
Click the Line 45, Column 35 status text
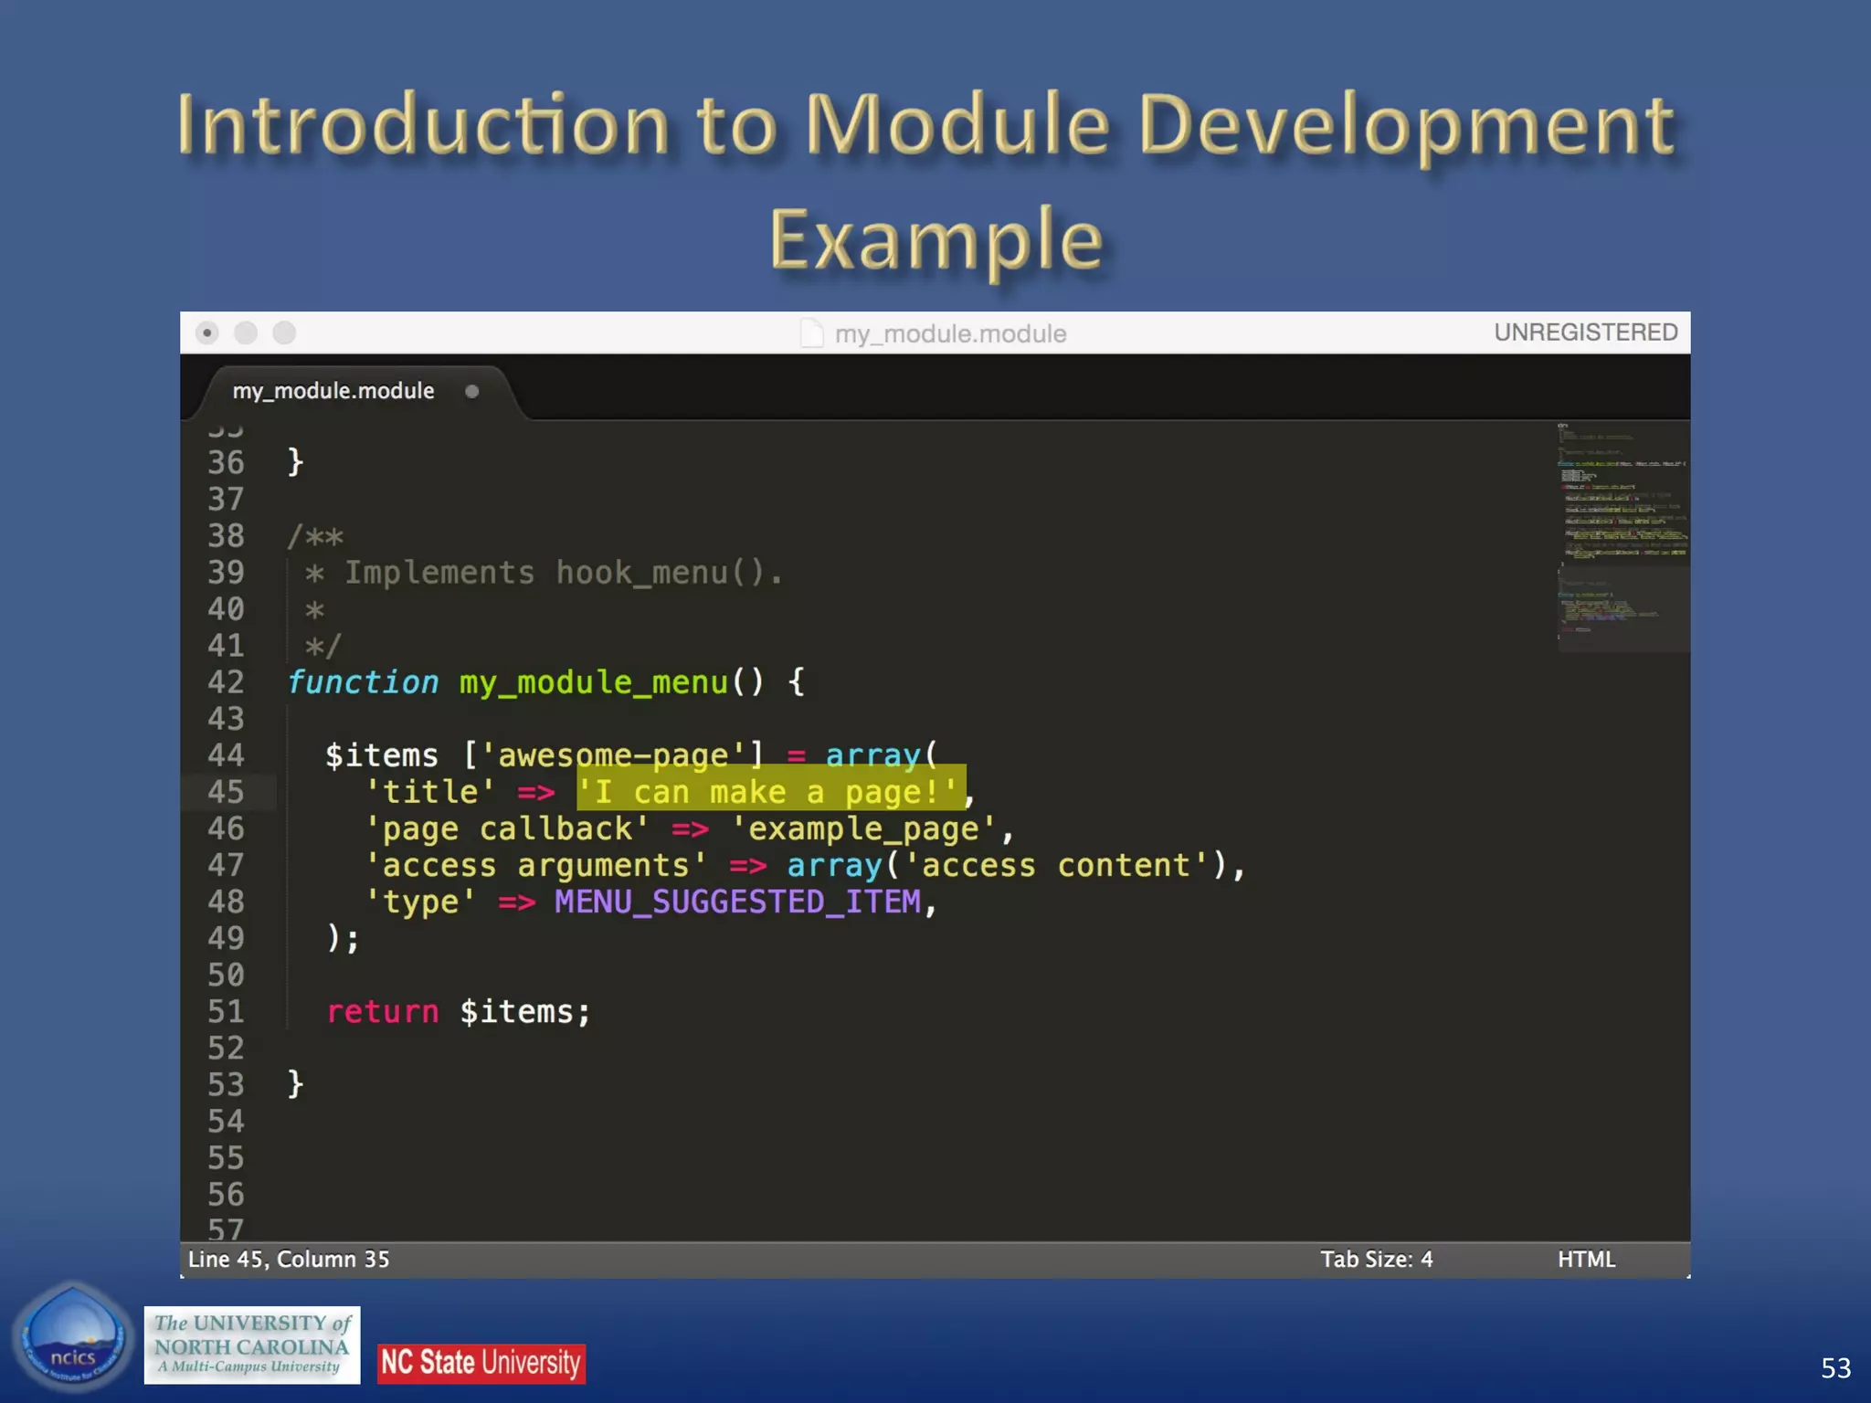[x=289, y=1260]
